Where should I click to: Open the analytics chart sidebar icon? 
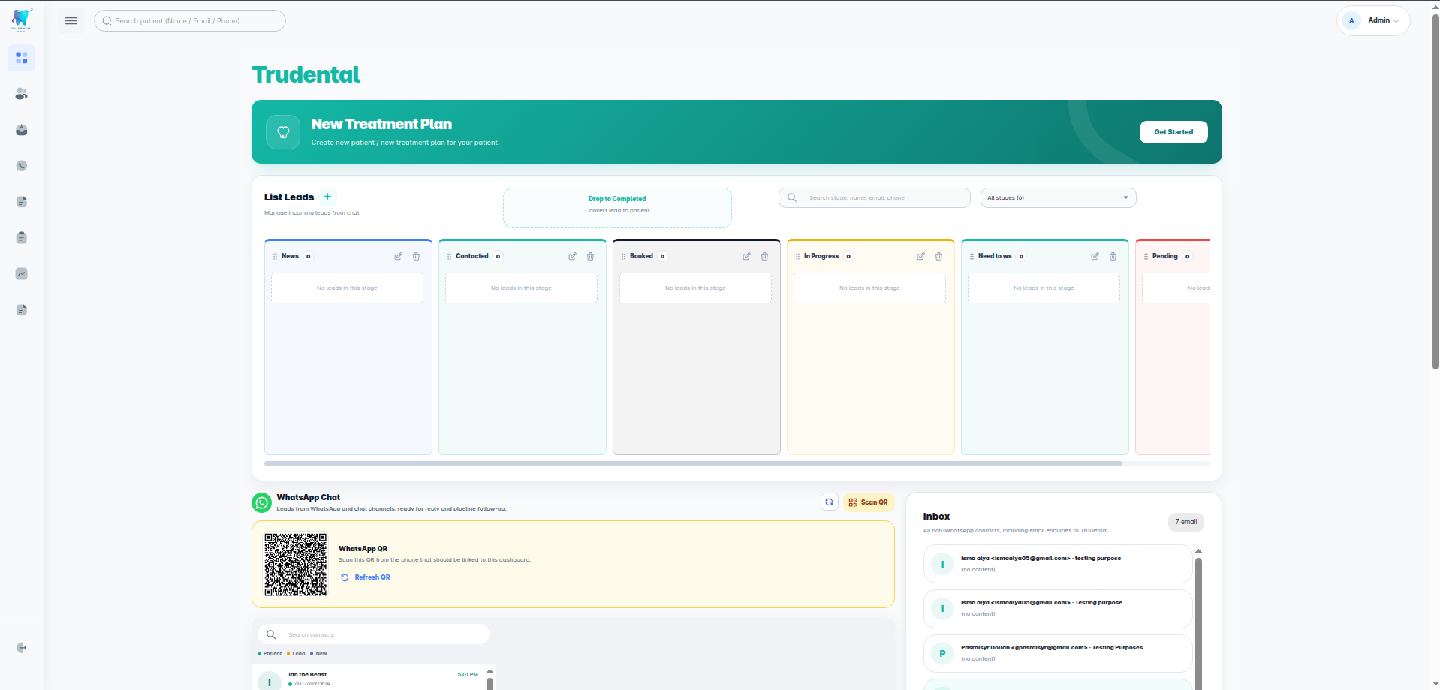pos(22,274)
